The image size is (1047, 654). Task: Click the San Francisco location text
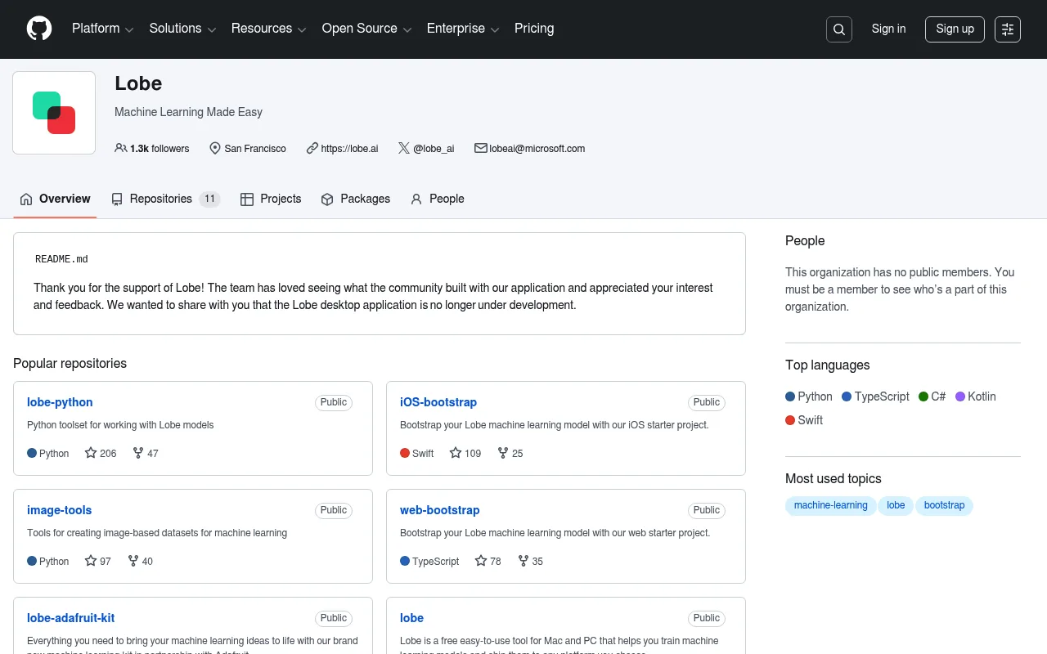pyautogui.click(x=255, y=148)
